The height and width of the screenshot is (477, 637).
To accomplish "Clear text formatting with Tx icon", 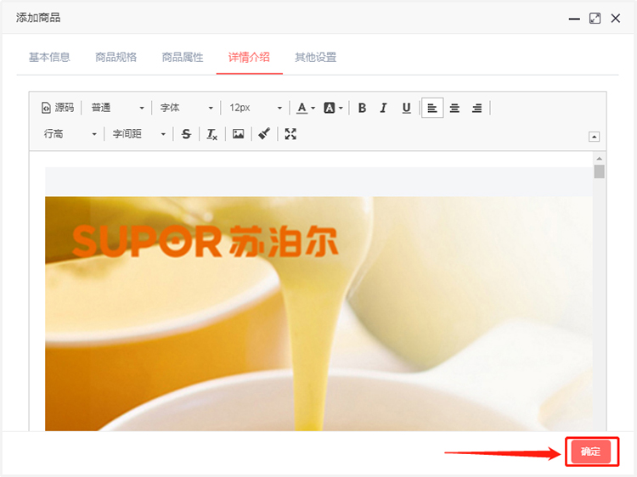I will 212,134.
